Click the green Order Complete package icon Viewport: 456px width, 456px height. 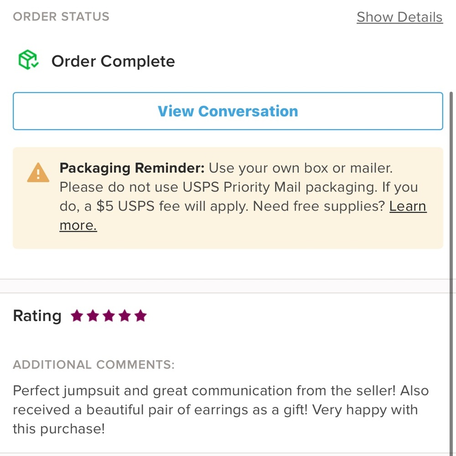[x=28, y=60]
